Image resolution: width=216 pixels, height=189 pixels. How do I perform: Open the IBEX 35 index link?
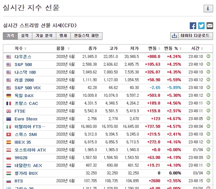[x=23, y=142]
